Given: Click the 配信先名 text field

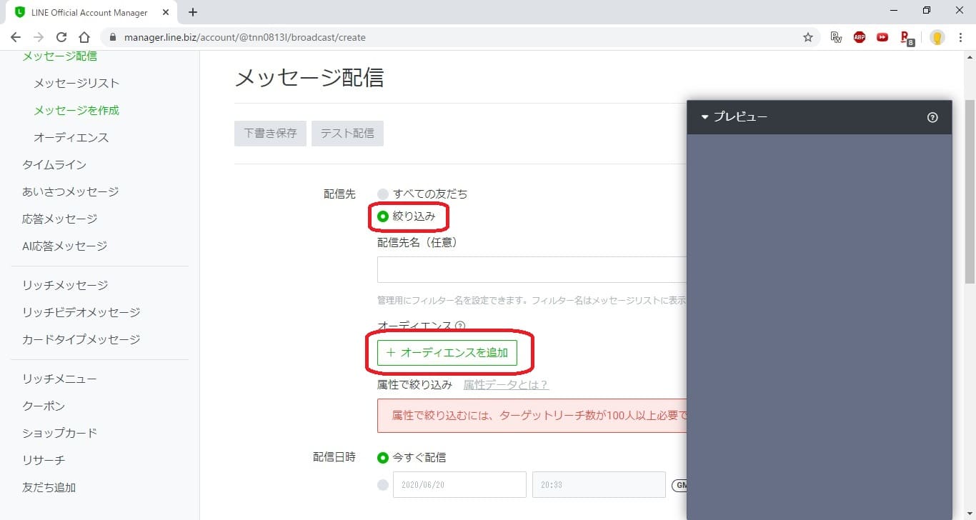Looking at the screenshot, I should point(532,270).
